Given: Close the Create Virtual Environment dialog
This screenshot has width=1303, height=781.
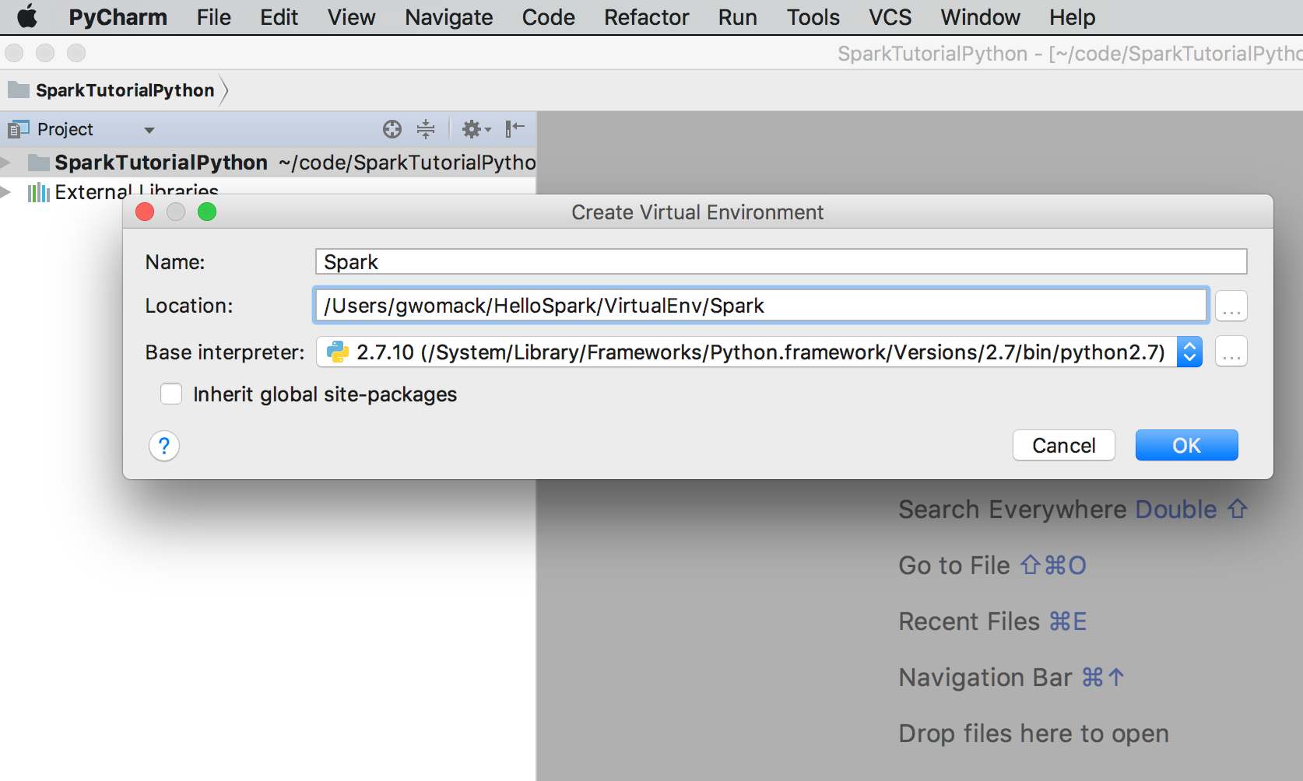Looking at the screenshot, I should click(x=145, y=212).
